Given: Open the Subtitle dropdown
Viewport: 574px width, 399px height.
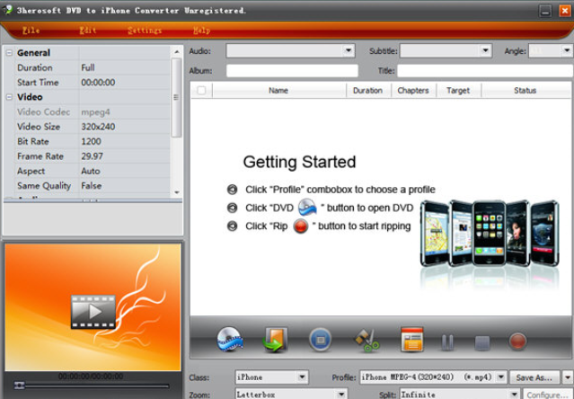Looking at the screenshot, I should point(485,50).
